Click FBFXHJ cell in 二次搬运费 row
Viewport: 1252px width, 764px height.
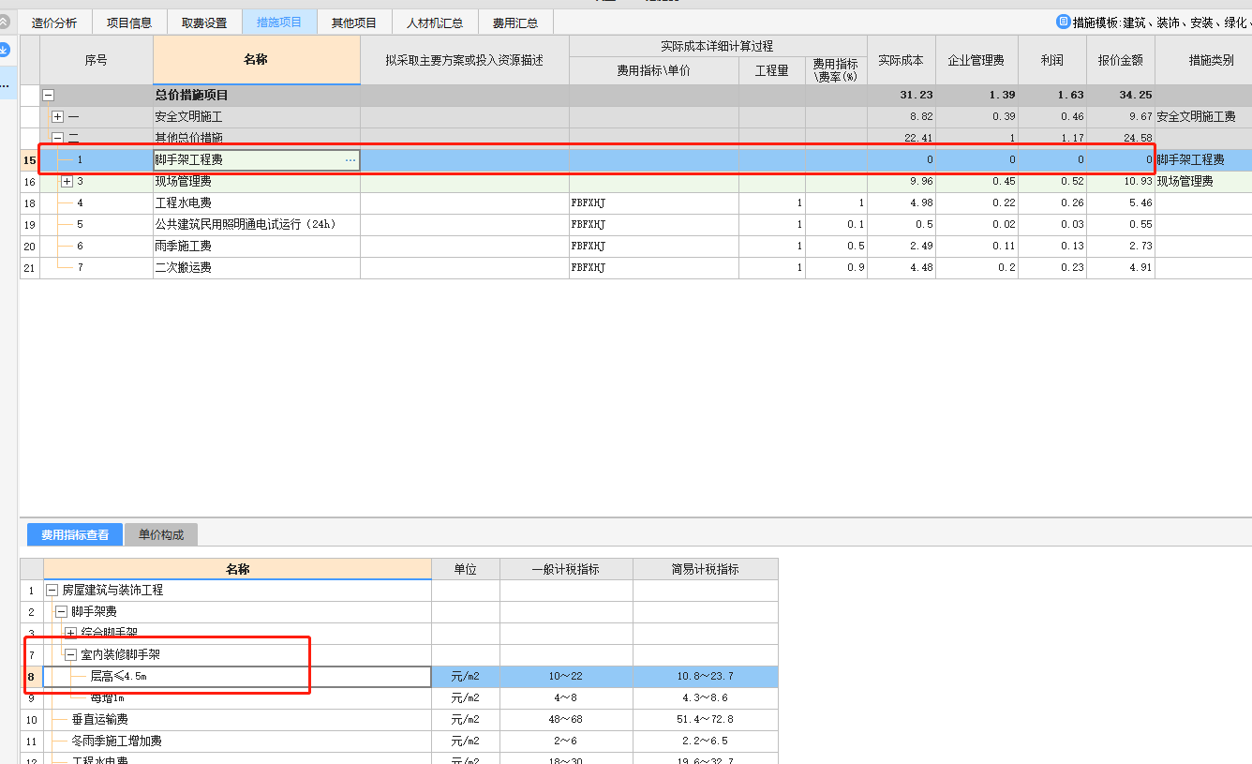pos(653,268)
